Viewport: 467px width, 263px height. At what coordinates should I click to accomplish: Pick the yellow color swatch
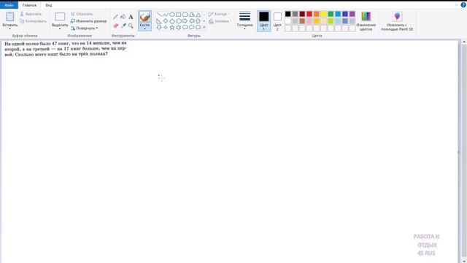[323, 14]
